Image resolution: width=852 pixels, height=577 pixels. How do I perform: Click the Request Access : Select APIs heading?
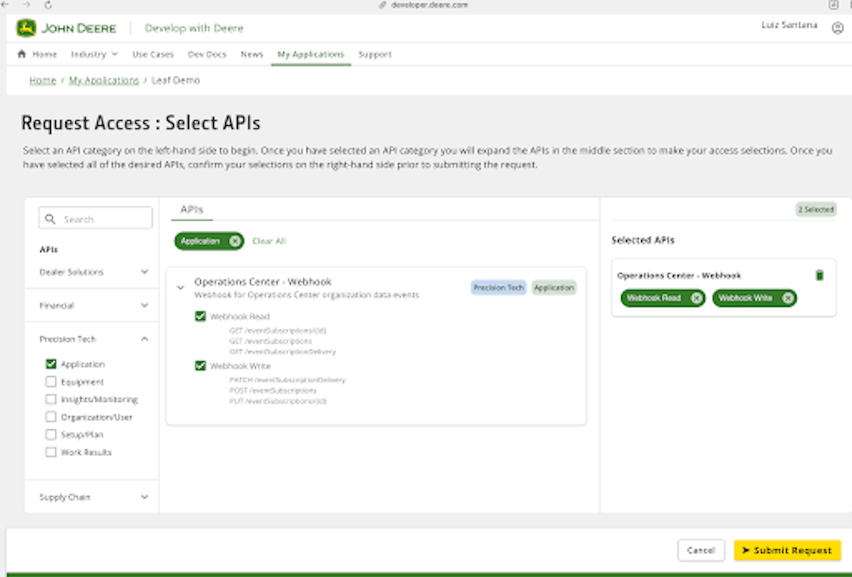(141, 123)
